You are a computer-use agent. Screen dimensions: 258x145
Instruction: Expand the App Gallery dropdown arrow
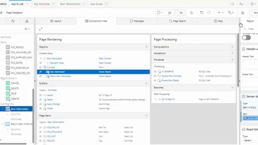coord(106,4)
